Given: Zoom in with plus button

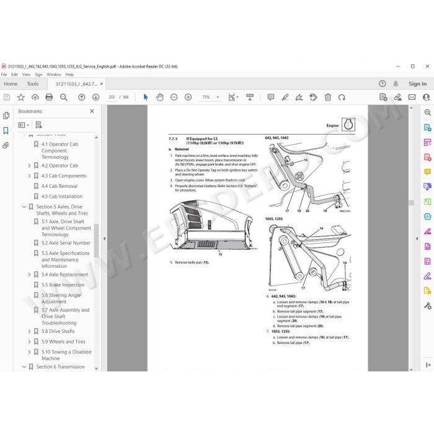Looking at the screenshot, I should point(188,97).
